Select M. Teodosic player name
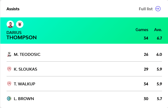The width and height of the screenshot is (168, 108). coord(27,55)
